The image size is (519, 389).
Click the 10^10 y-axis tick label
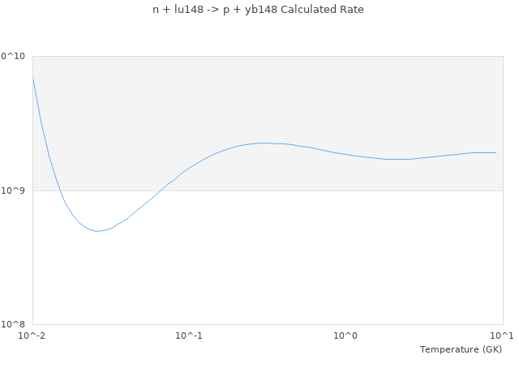pos(13,56)
